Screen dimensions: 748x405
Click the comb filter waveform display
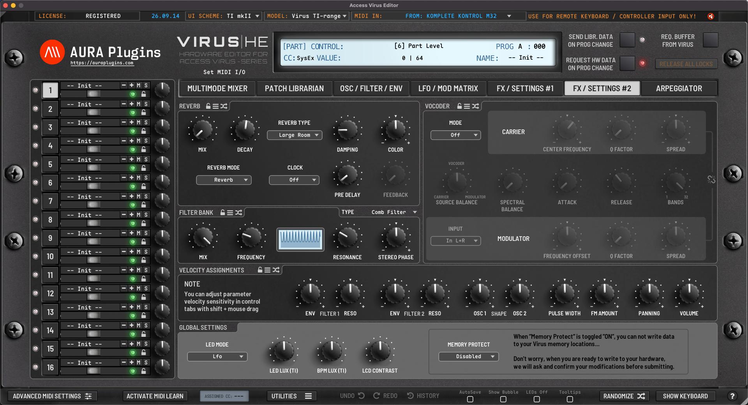click(x=300, y=239)
